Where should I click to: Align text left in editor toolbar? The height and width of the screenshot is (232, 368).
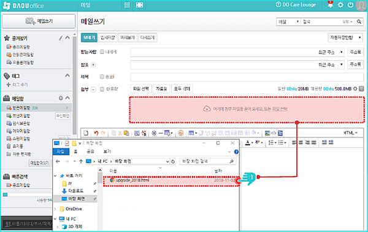pyautogui.click(x=294, y=142)
